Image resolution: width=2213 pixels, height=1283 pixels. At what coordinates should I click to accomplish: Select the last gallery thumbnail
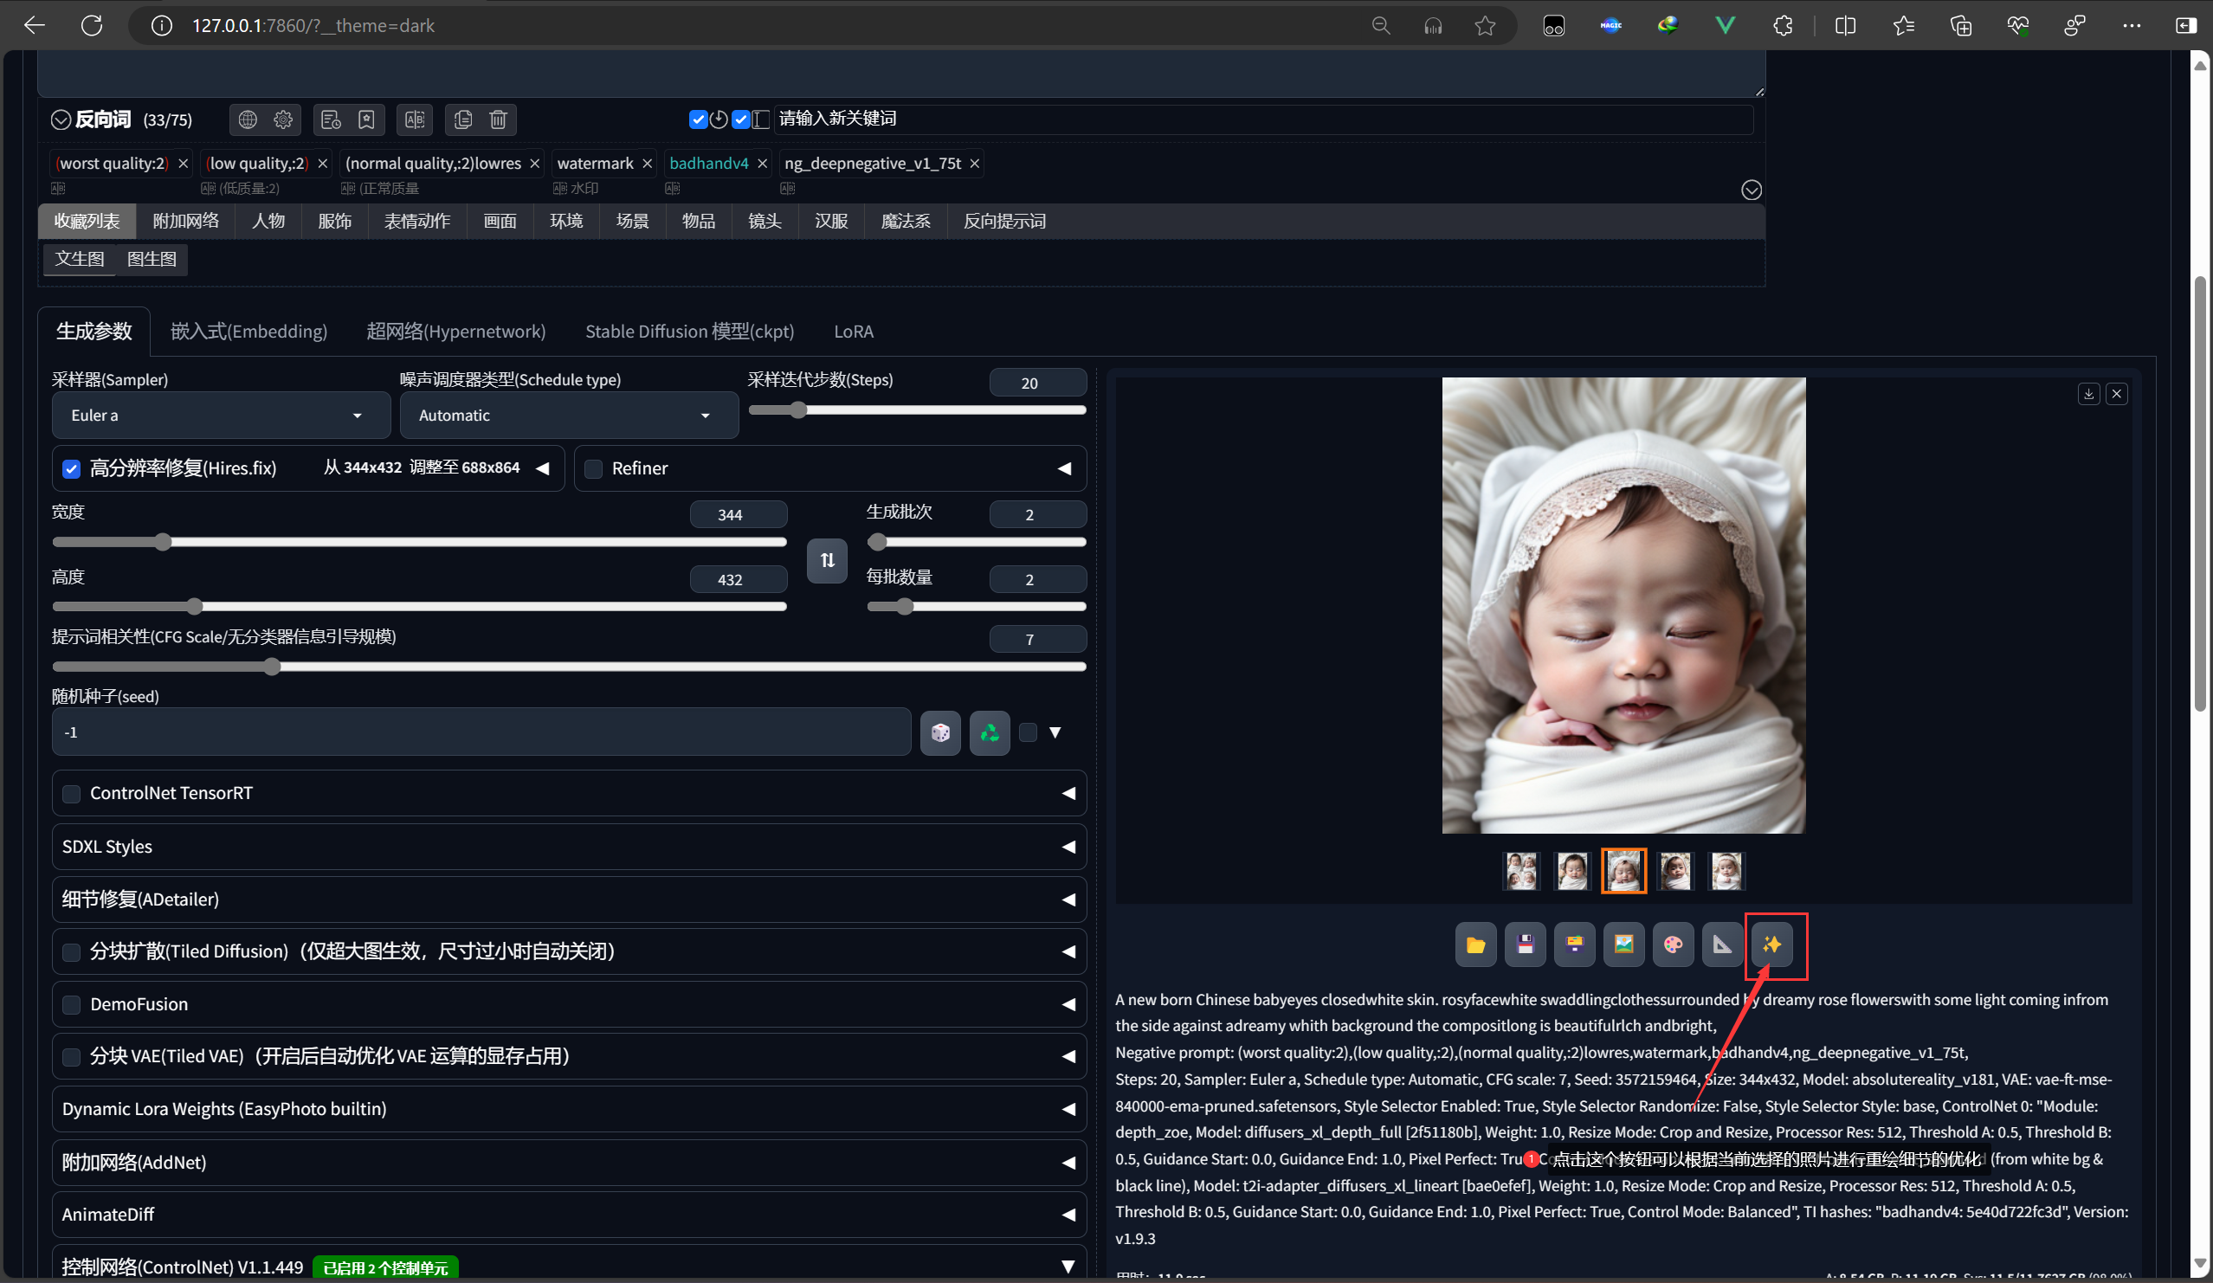[x=1726, y=871]
